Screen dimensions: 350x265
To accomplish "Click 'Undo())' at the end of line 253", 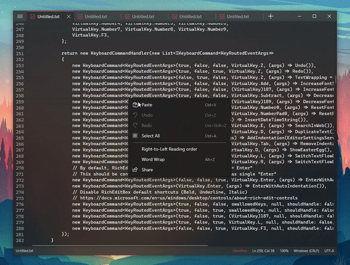I will click(304, 65).
